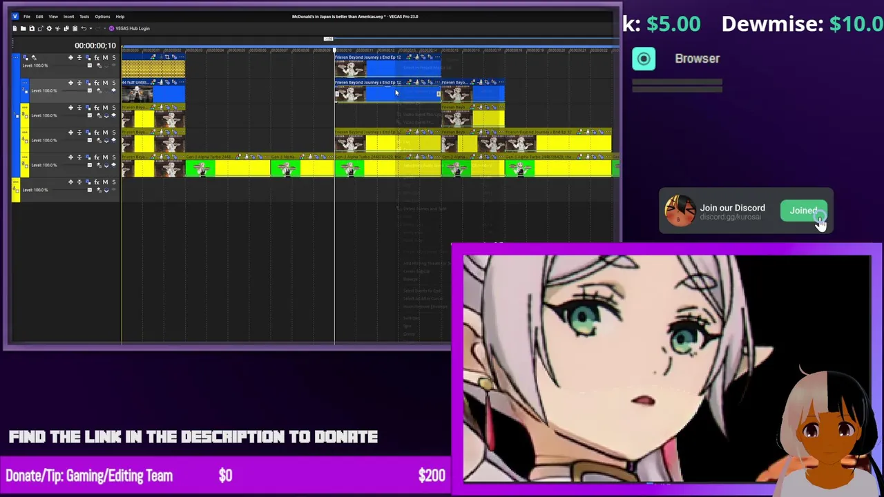Open project Properties gear icon
Image resolution: width=884 pixels, height=497 pixels.
(x=49, y=28)
